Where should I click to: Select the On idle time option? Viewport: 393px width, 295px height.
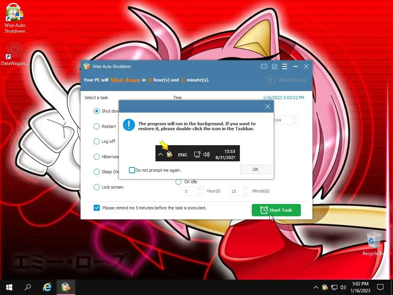tap(178, 182)
